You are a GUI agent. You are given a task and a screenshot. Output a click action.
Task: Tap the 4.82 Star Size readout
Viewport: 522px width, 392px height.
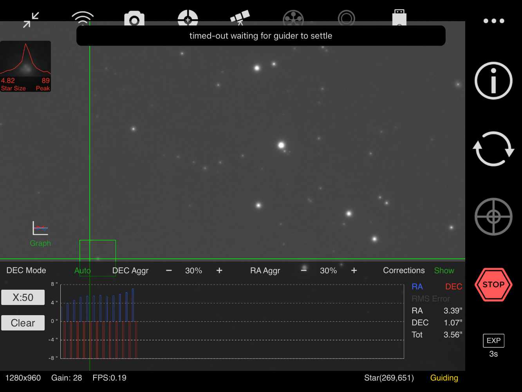click(x=13, y=84)
